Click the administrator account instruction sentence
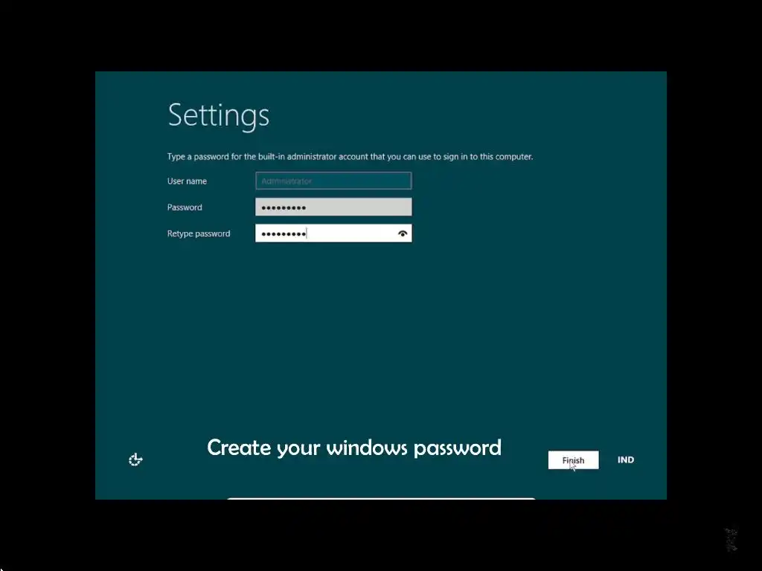Image resolution: width=762 pixels, height=571 pixels. (350, 157)
